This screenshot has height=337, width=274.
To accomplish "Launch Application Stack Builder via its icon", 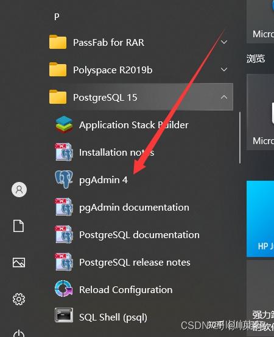I will pos(64,125).
